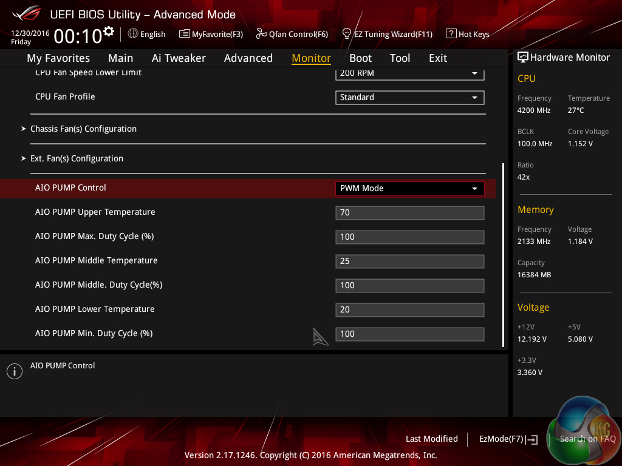The height and width of the screenshot is (466, 622).
Task: Click Search on FAQ link
Action: coord(587,439)
